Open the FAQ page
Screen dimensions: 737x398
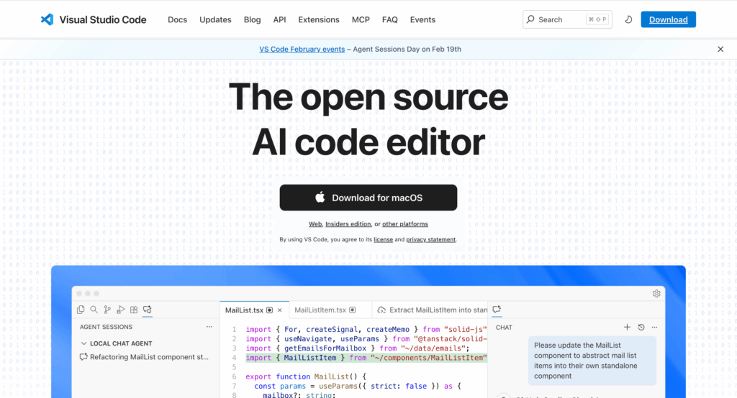(x=389, y=19)
